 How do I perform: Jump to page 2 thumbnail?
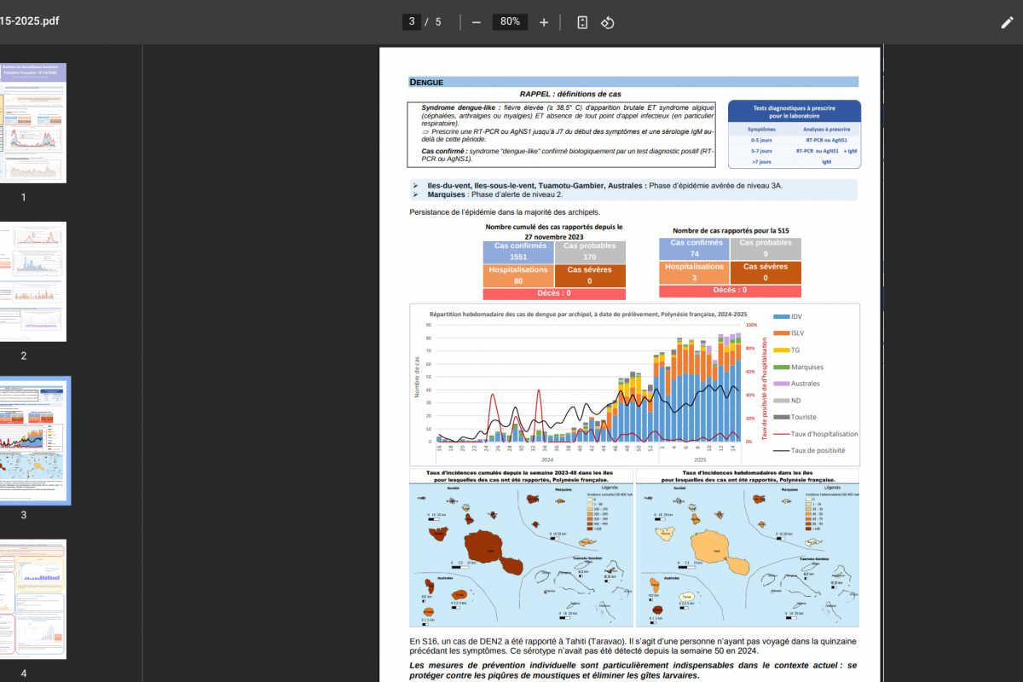pos(32,281)
